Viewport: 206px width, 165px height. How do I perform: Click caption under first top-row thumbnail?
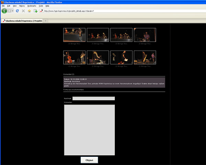[x=75, y=44]
